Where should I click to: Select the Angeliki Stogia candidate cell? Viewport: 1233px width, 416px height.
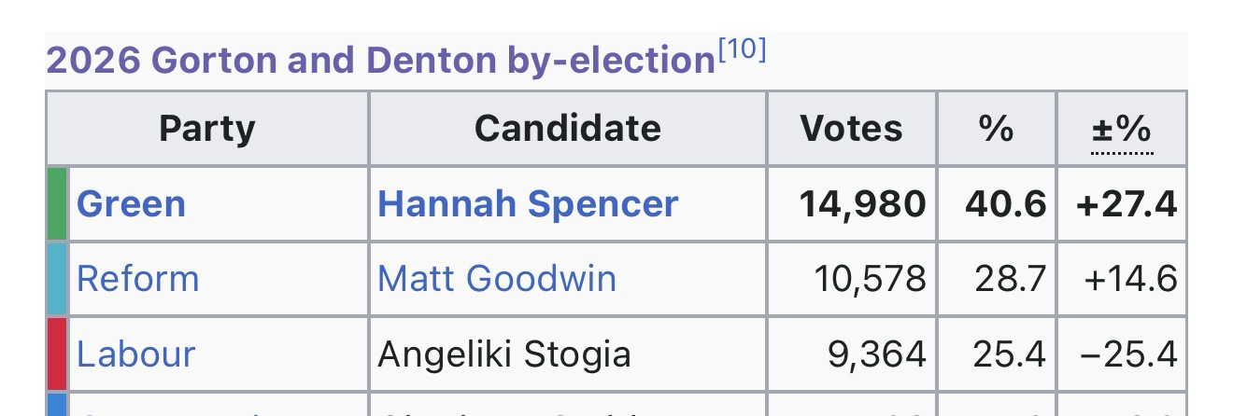pos(503,354)
